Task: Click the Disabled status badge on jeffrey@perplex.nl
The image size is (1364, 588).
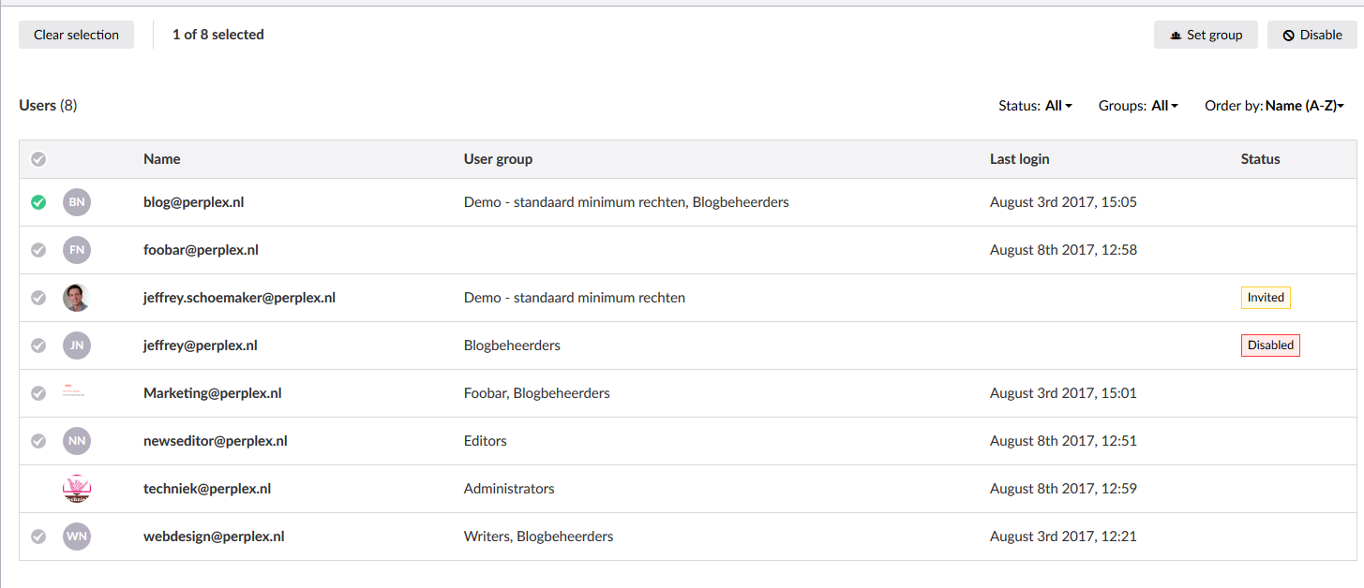Action: pyautogui.click(x=1270, y=345)
